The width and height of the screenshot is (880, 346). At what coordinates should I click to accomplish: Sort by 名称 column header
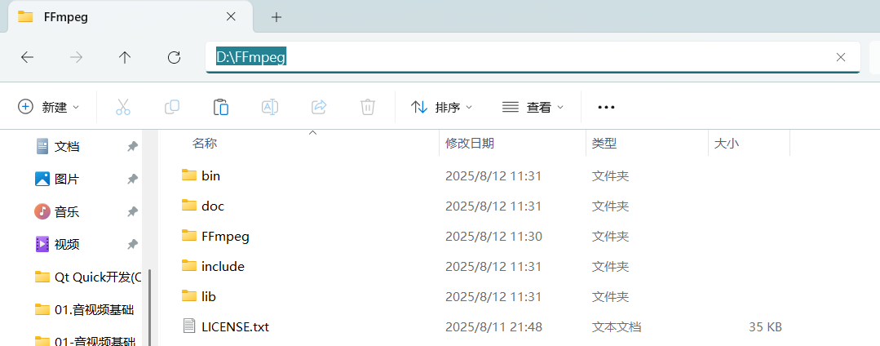(204, 144)
